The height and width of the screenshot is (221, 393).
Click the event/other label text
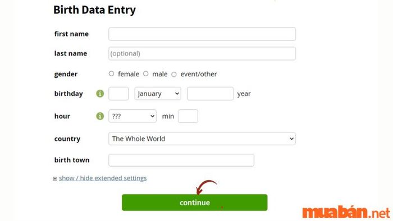[199, 74]
